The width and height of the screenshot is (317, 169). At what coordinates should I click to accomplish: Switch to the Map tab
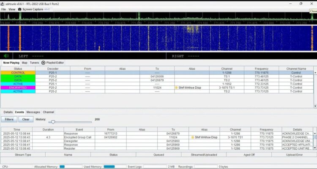click(x=25, y=63)
